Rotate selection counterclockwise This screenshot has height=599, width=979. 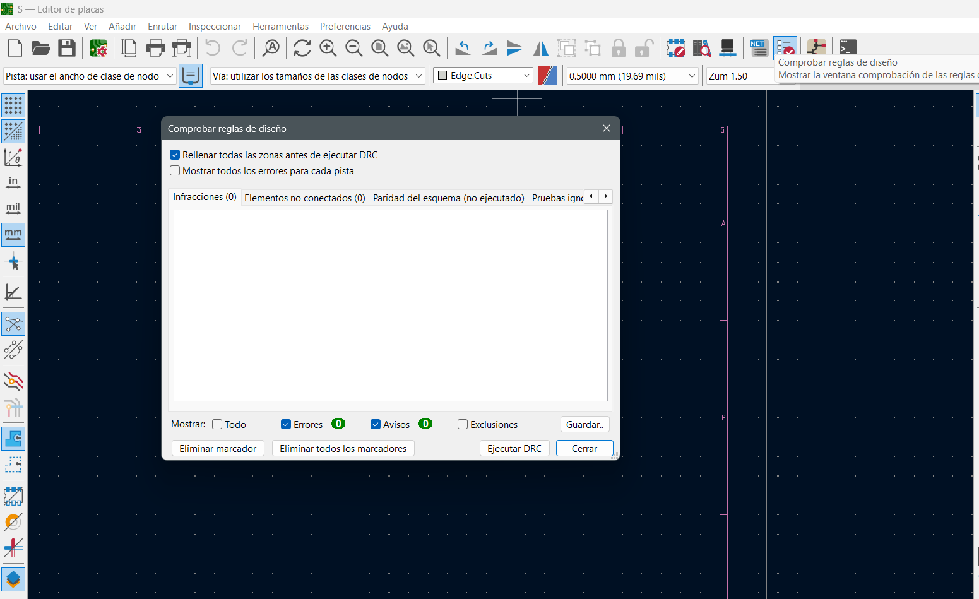coord(463,48)
